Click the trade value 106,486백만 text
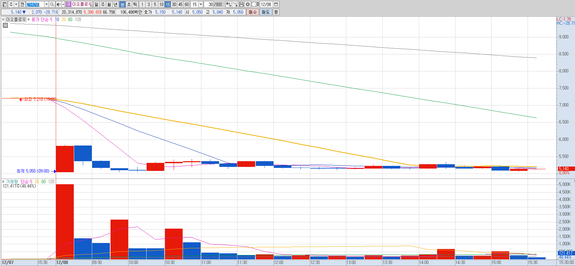This screenshot has width=575, height=266. [x=131, y=12]
